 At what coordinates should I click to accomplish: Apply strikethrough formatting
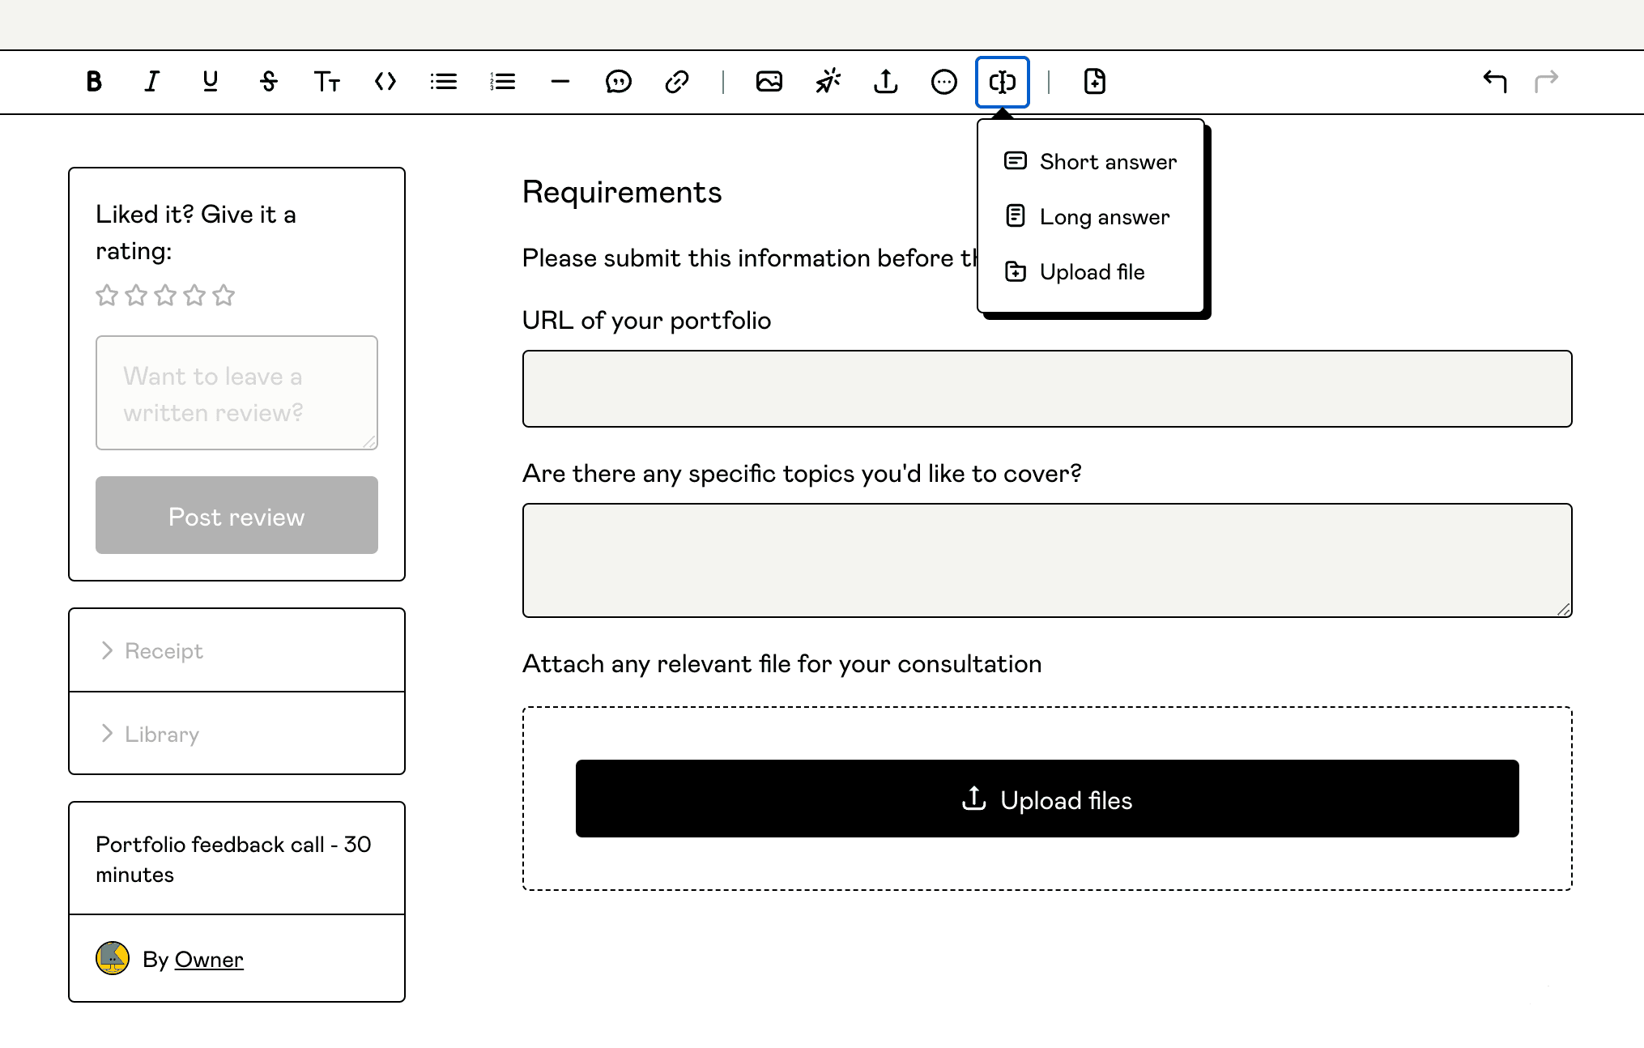(x=269, y=82)
